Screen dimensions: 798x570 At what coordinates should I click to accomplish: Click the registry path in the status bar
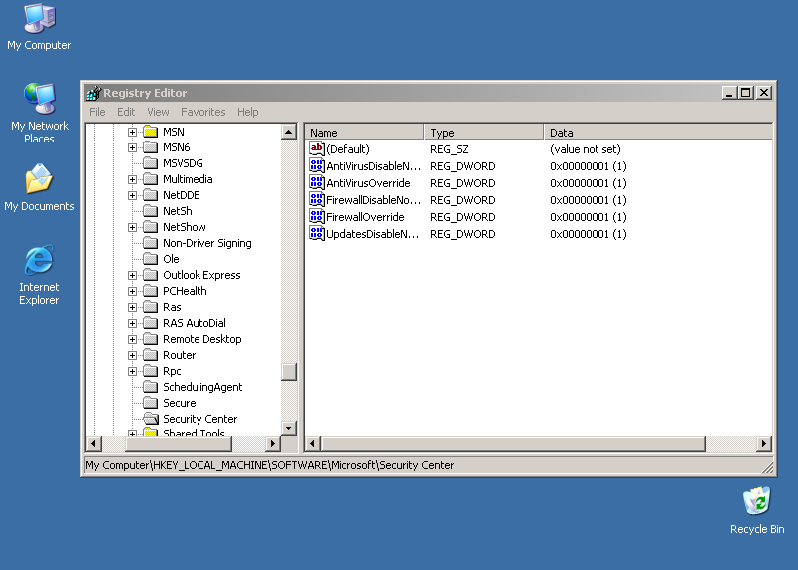coord(269,465)
